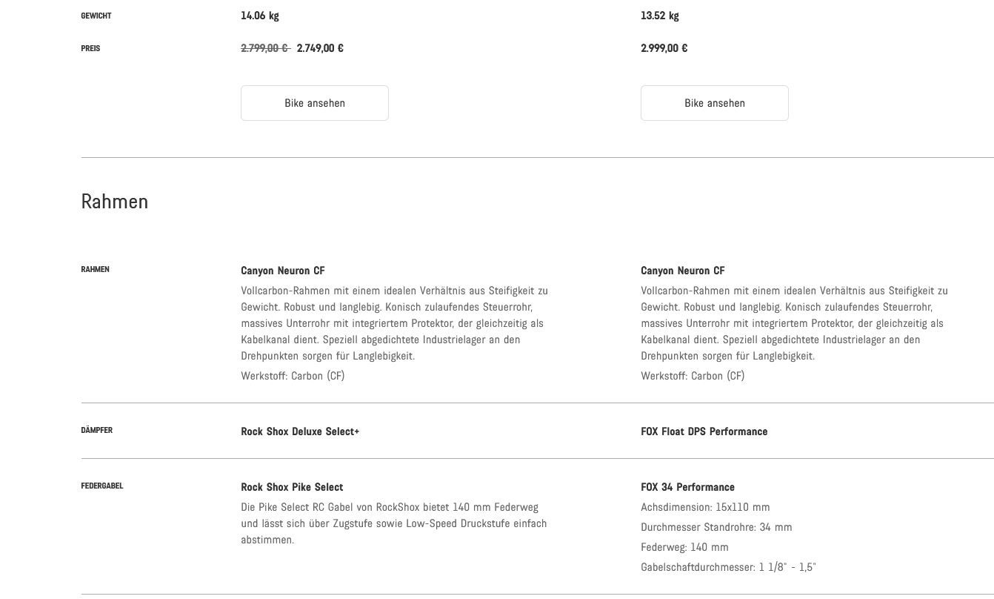Click the Gabelschaftdurchmesser specification line
The image size is (994, 599).
click(x=728, y=567)
